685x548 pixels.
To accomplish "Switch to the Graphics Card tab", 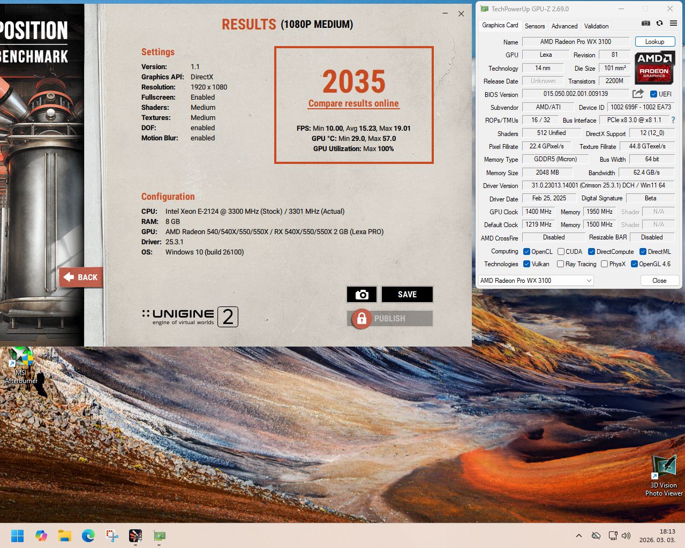I will [x=500, y=25].
